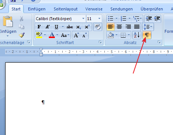Click the Einfügen paste clipboard icon
173x135 pixels.
tap(8, 21)
